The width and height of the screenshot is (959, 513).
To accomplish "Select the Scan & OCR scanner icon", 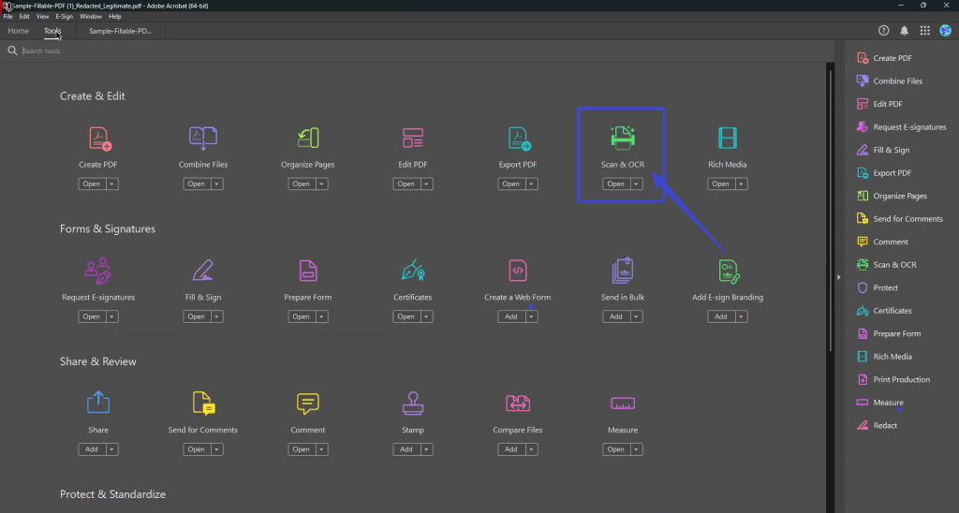I will tap(623, 138).
